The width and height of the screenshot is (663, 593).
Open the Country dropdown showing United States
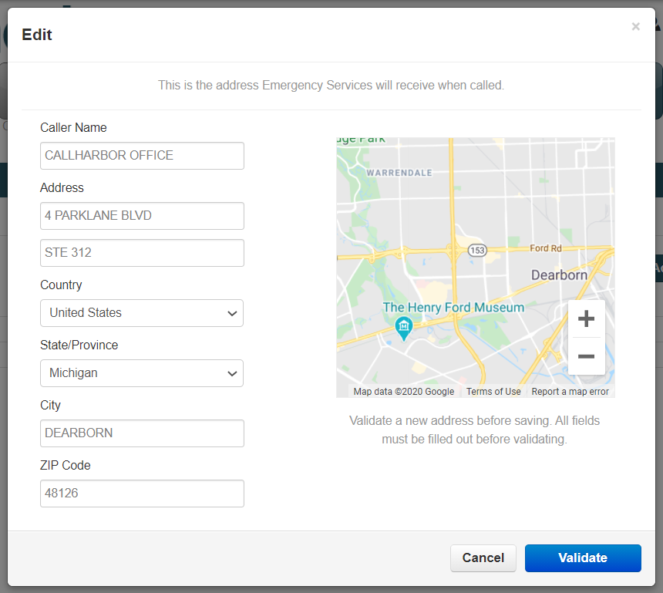click(x=142, y=313)
